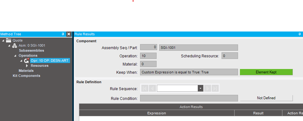Screen dimensions: 303x121
Task: Click the green Element Kept indicator
Action: (266, 72)
